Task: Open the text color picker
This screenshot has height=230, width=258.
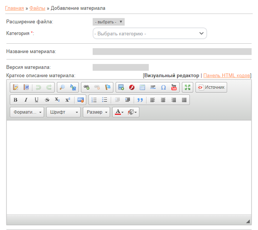Action: tap(119, 112)
